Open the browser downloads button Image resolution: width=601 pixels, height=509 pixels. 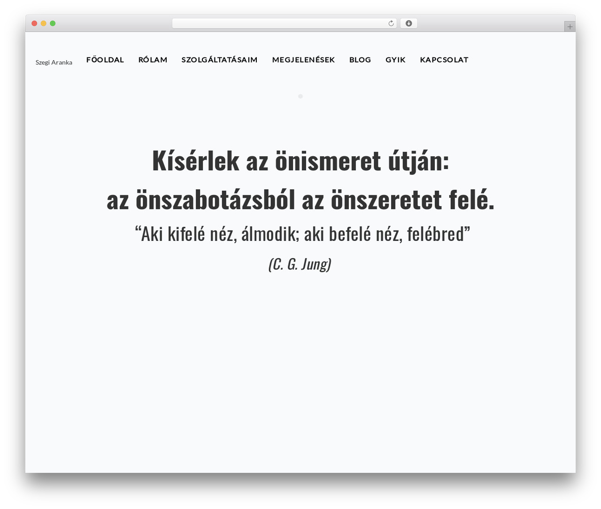408,23
